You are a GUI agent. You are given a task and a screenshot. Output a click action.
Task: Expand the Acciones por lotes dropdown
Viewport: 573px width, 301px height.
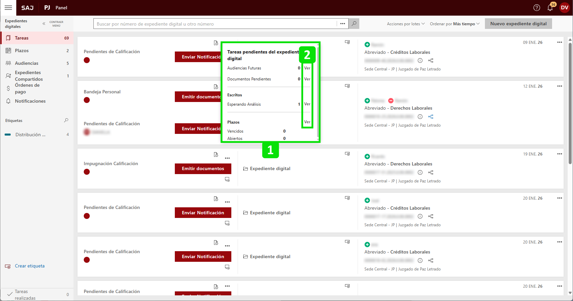tap(405, 24)
